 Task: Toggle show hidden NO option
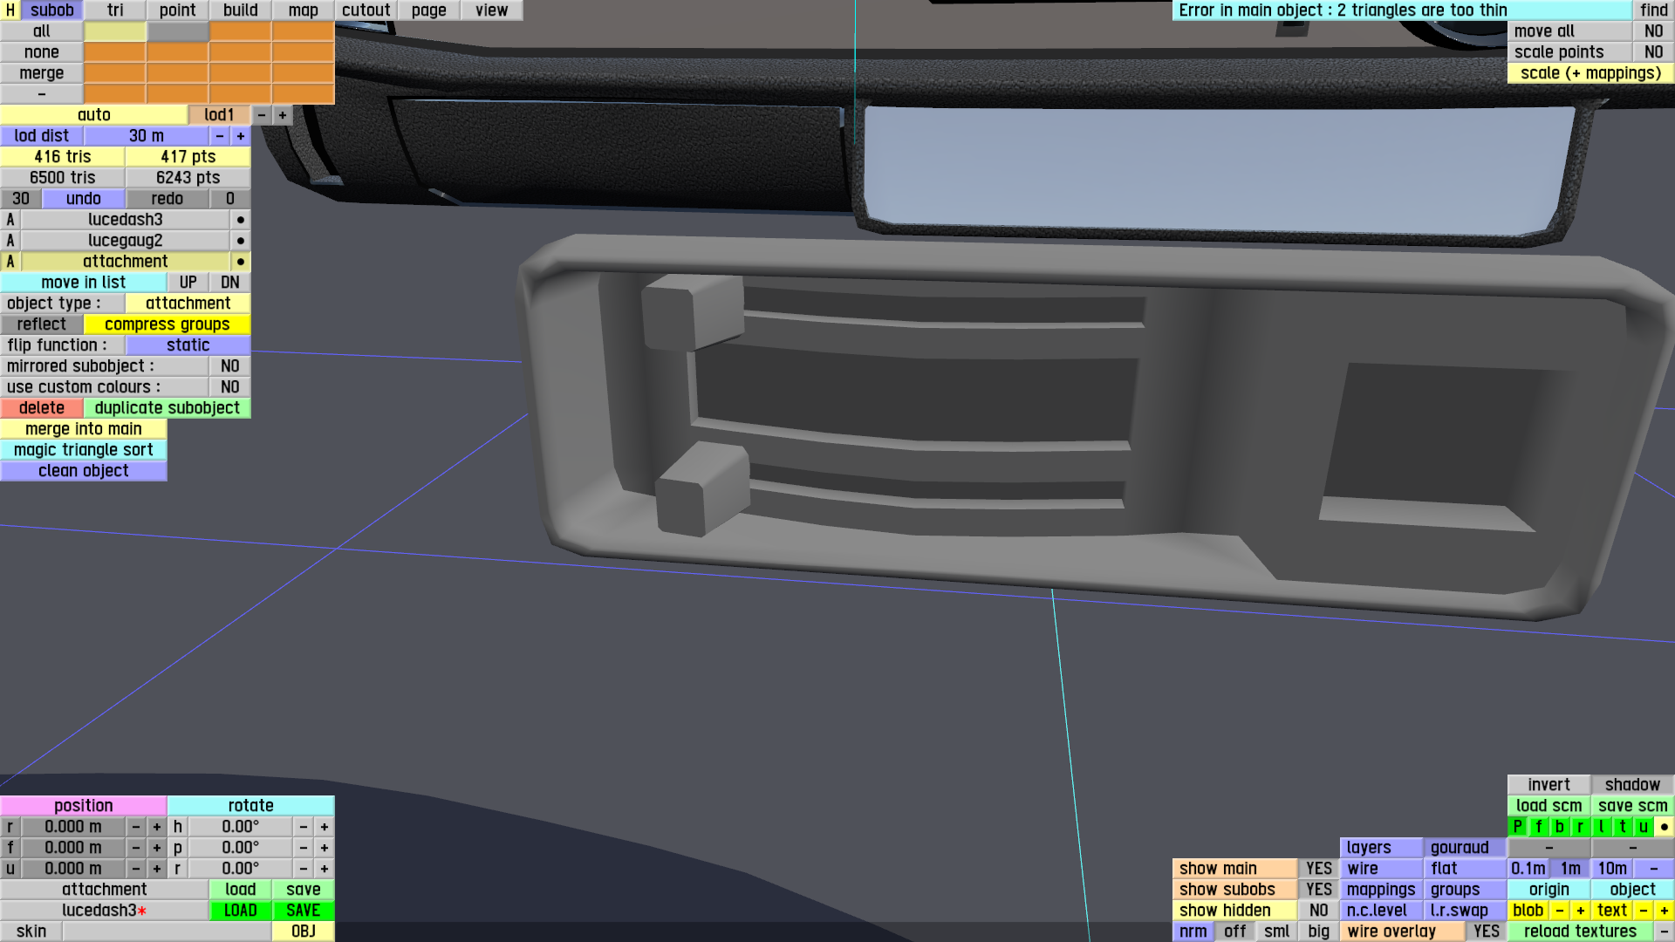(1318, 911)
